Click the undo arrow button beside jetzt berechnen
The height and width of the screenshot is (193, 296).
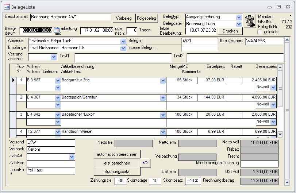coord(145,163)
